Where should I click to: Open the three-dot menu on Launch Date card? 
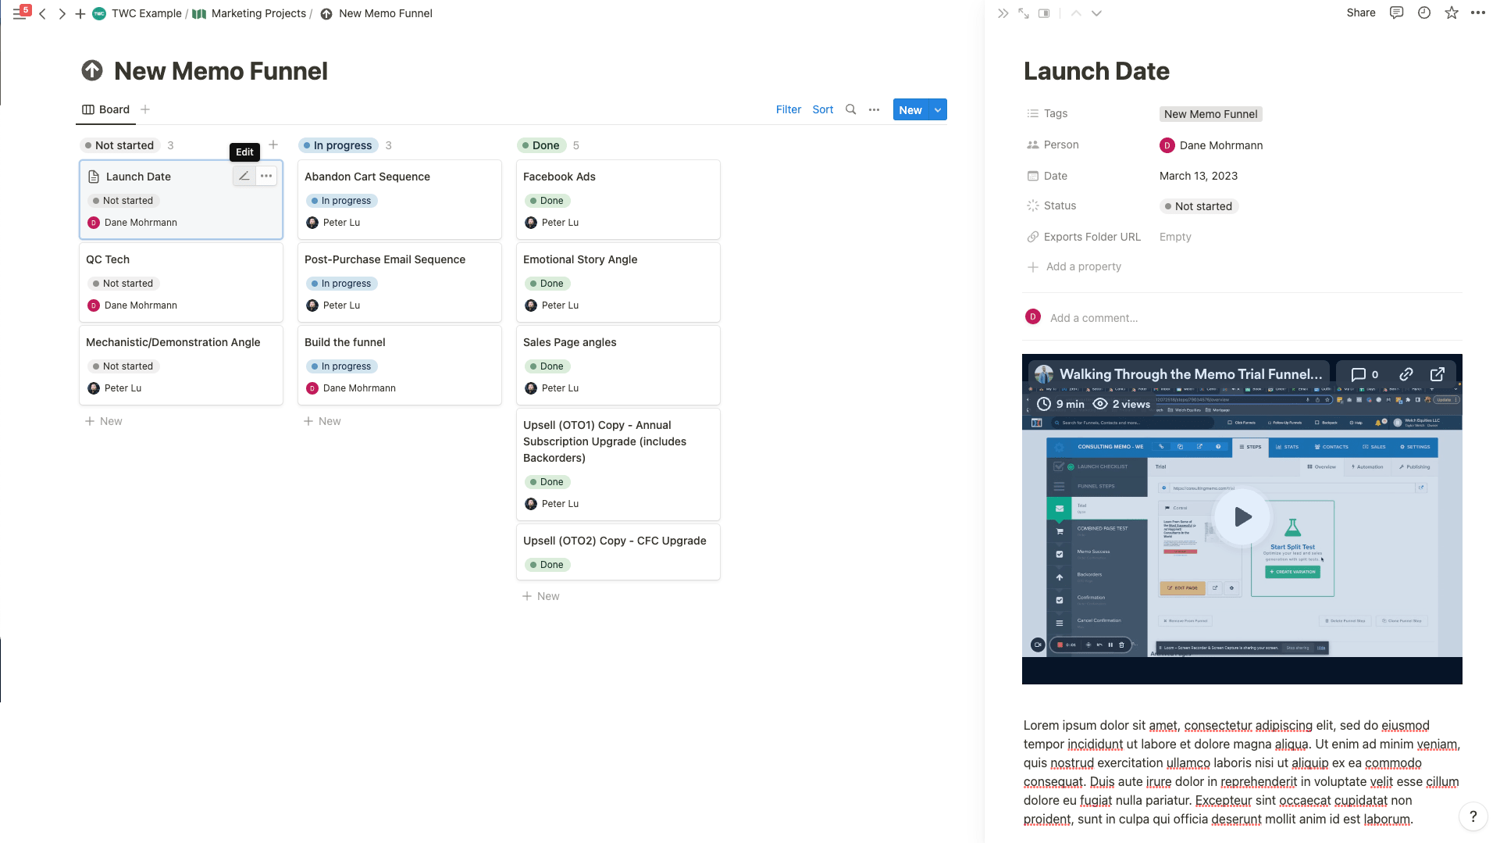coord(266,176)
